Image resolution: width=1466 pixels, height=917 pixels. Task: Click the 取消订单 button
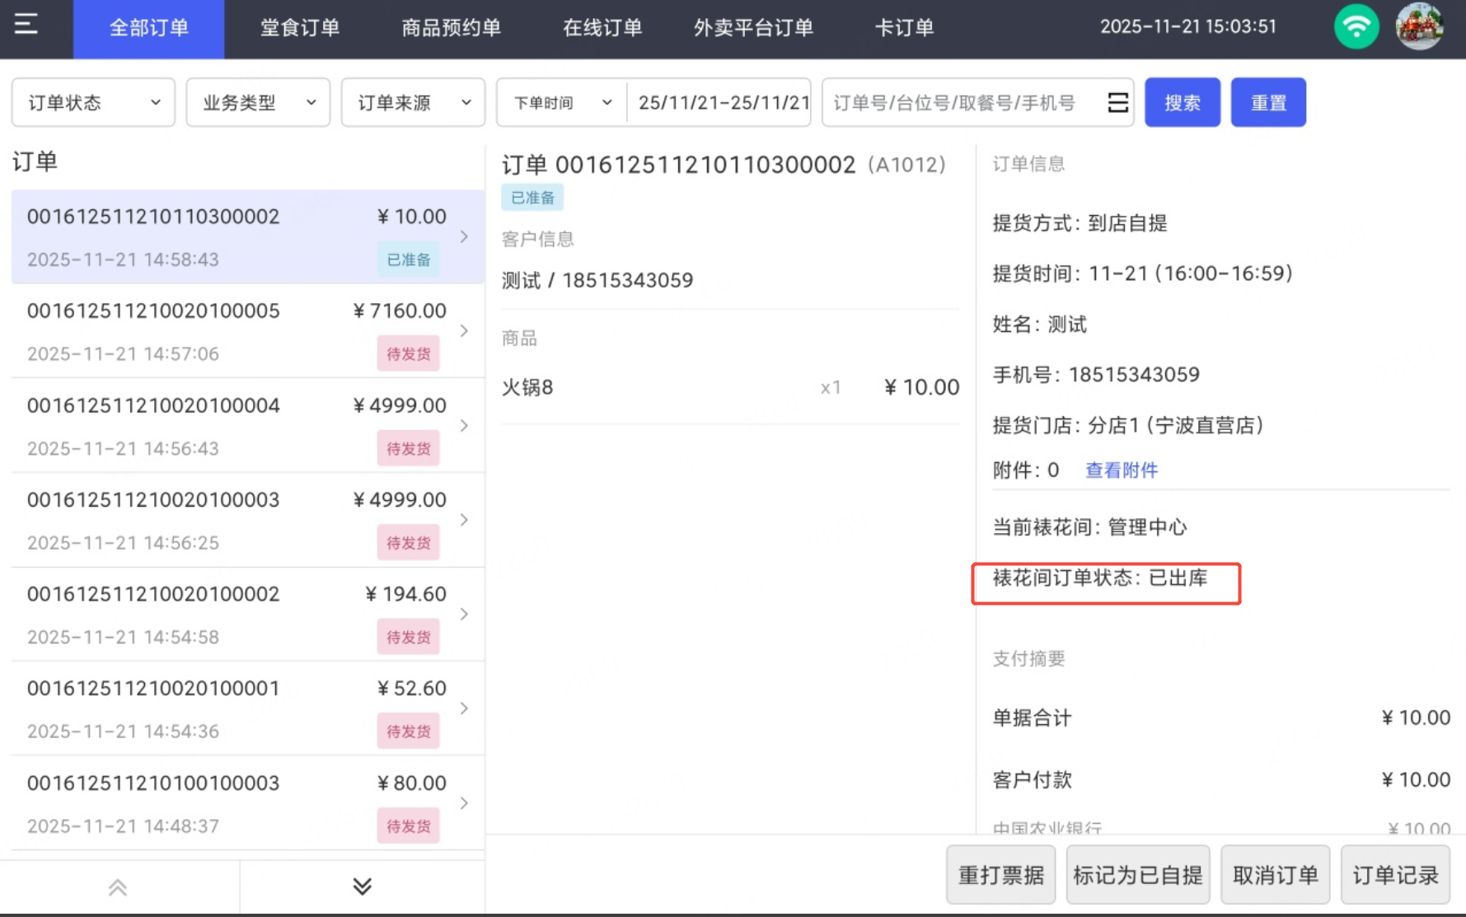pyautogui.click(x=1275, y=874)
